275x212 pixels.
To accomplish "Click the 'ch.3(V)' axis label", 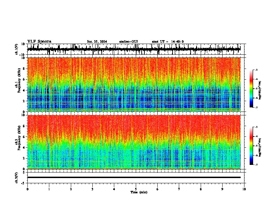I will pyautogui.click(x=17, y=178).
